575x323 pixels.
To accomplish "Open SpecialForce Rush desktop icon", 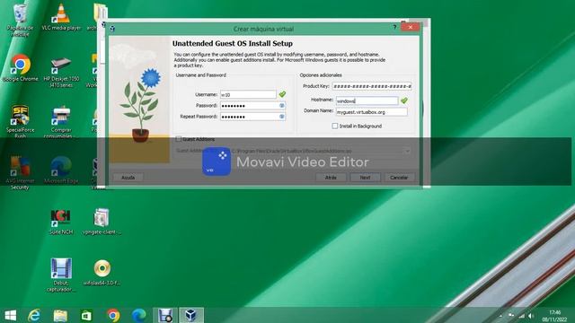I will 20,121.
